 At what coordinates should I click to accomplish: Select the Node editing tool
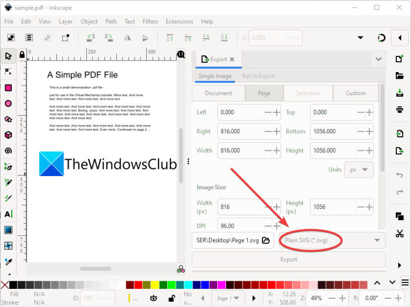8,72
